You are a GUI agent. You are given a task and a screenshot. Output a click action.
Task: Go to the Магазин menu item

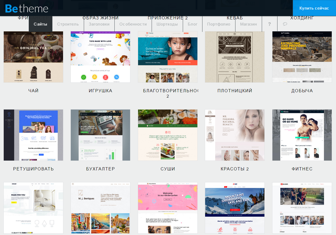248,24
